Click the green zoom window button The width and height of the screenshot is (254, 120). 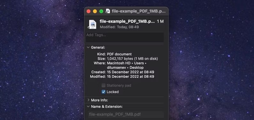pos(101,11)
